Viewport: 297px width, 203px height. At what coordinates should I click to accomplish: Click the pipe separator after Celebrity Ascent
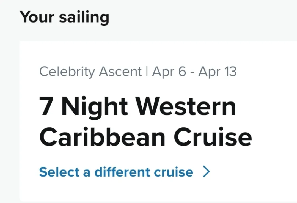pos(147,72)
